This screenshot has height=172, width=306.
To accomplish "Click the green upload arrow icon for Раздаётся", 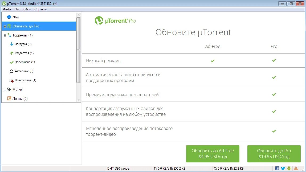I will pyautogui.click(x=12, y=53).
